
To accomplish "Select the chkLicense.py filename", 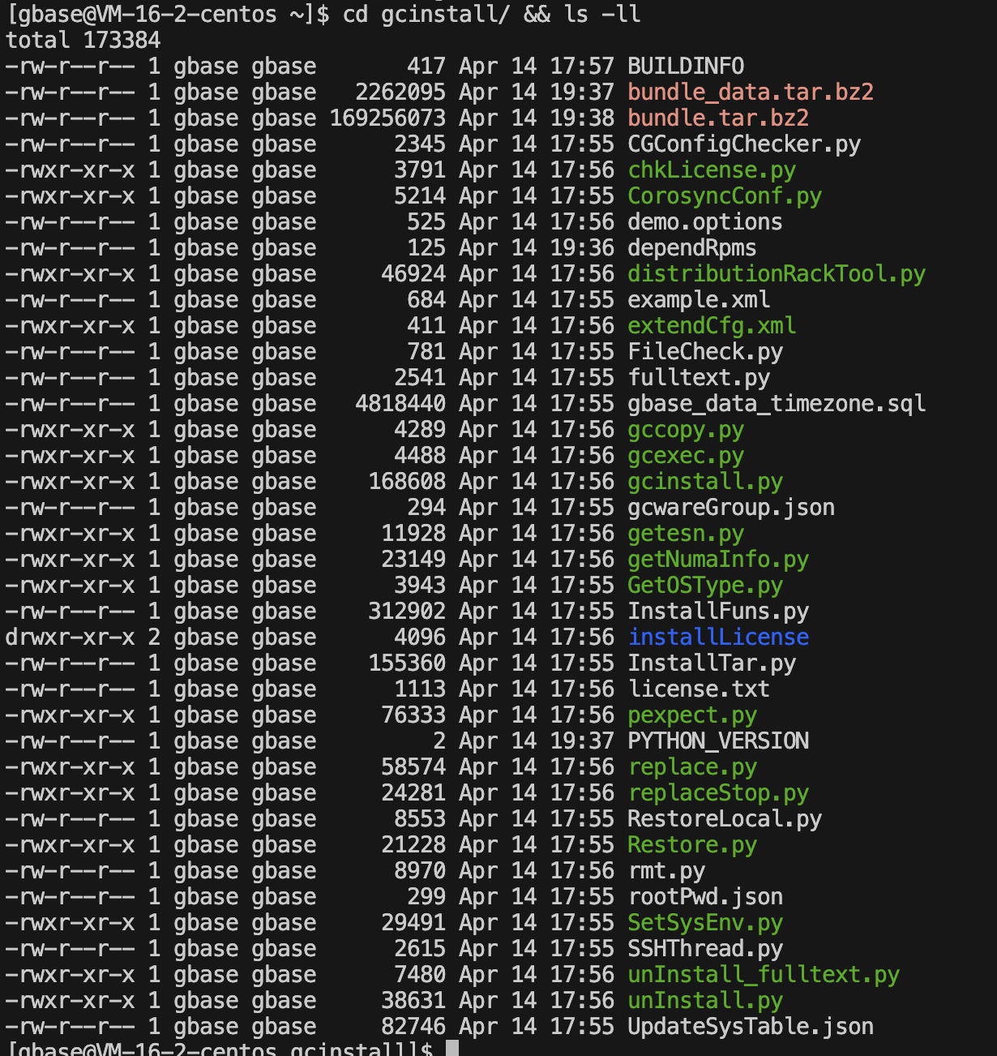I will pos(712,170).
